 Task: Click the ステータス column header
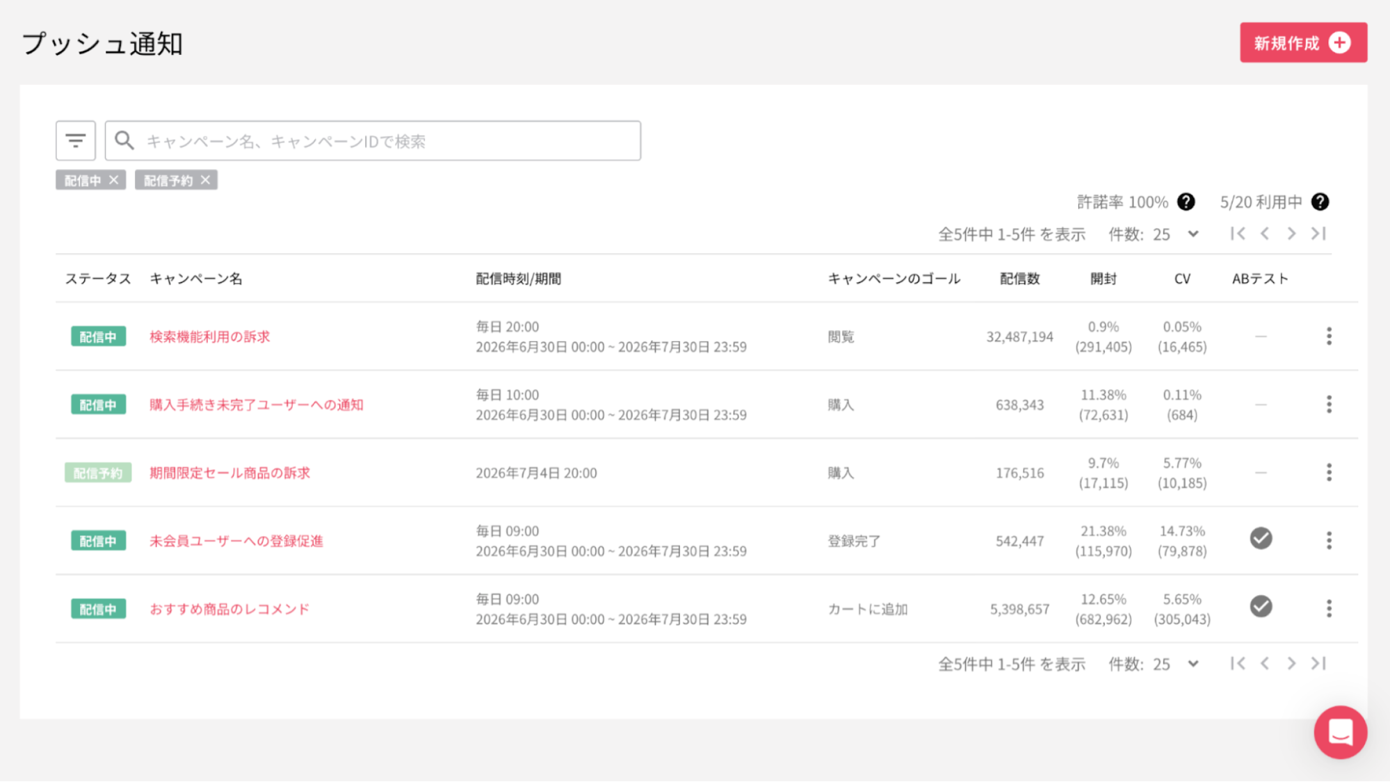point(98,279)
